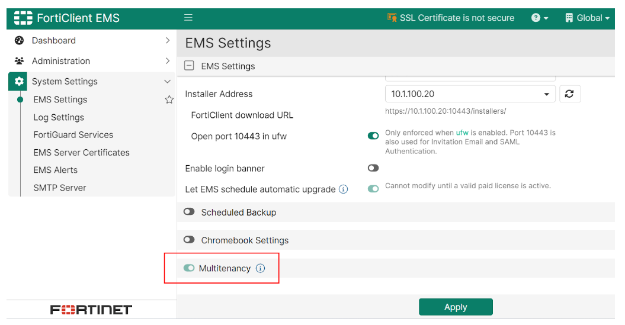Screen dimensions: 625x325
Task: Open Log Settings submenu item
Action: [x=59, y=117]
